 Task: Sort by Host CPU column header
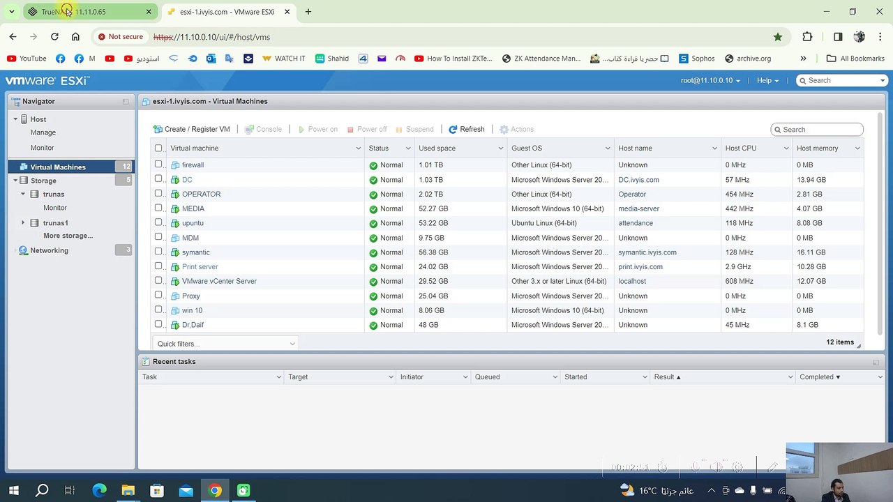click(741, 149)
